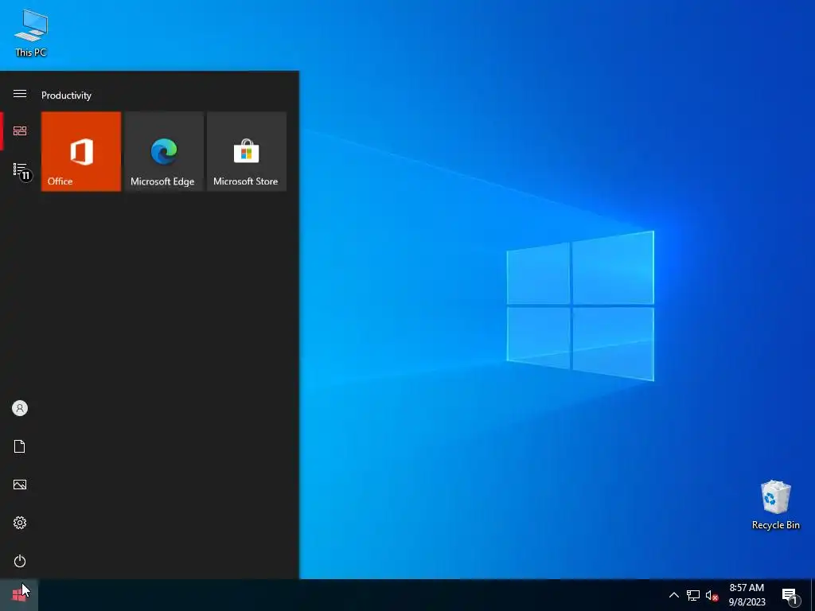Open the Microsoft Store tile
This screenshot has width=815, height=611.
point(247,151)
